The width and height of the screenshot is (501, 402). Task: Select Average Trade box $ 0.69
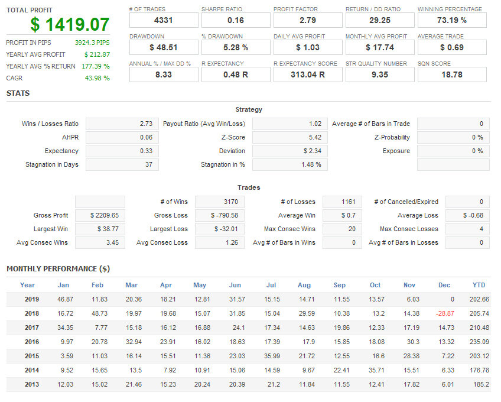(x=452, y=47)
